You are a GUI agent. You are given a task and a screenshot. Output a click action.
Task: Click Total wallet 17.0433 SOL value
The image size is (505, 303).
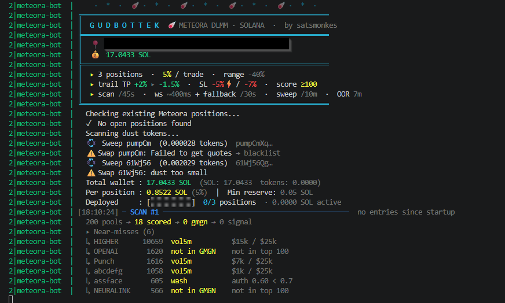(169, 183)
